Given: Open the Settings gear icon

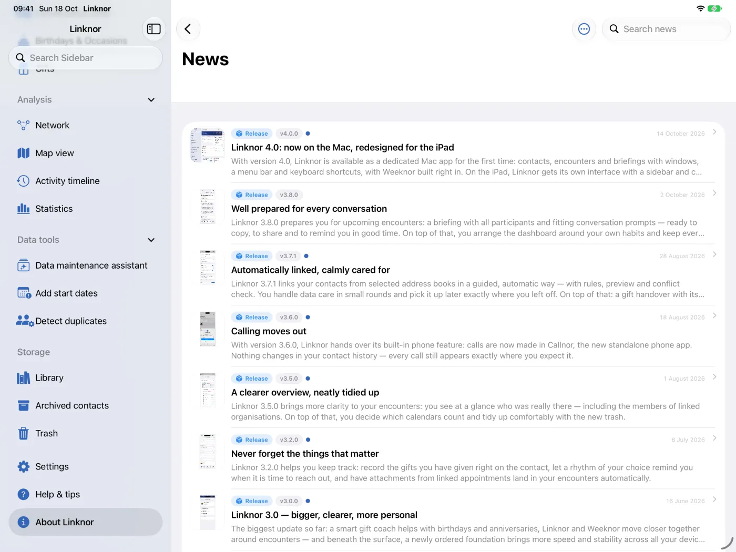Looking at the screenshot, I should (24, 467).
